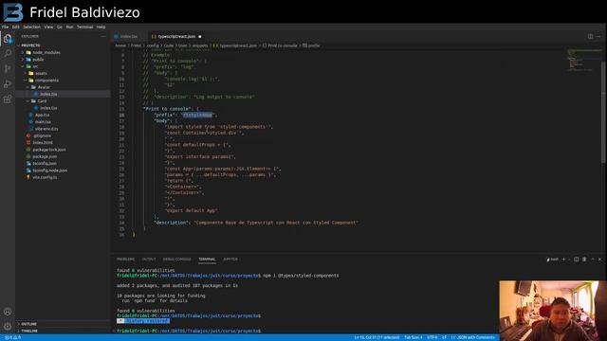607x341 pixels.
Task: Open the Edit menu
Action: coord(15,27)
